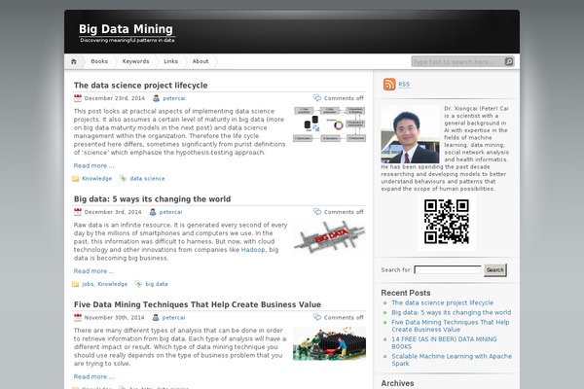This screenshot has height=389, width=584.
Task: Open the miniature workers server thumbnail
Action: click(x=329, y=343)
